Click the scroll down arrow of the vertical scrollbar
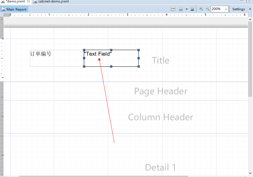The width and height of the screenshot is (253, 177). coord(250,173)
